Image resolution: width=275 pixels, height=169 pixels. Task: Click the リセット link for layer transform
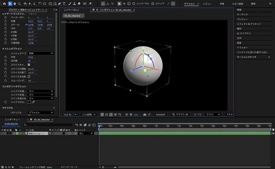[32, 14]
